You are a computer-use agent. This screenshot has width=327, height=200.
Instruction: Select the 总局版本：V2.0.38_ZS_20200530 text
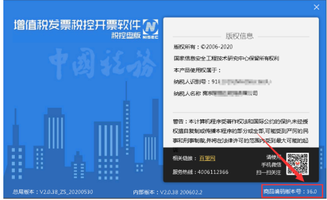(53, 192)
